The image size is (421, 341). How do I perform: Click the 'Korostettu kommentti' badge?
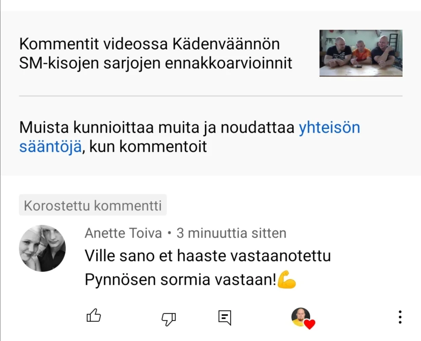pyautogui.click(x=93, y=205)
